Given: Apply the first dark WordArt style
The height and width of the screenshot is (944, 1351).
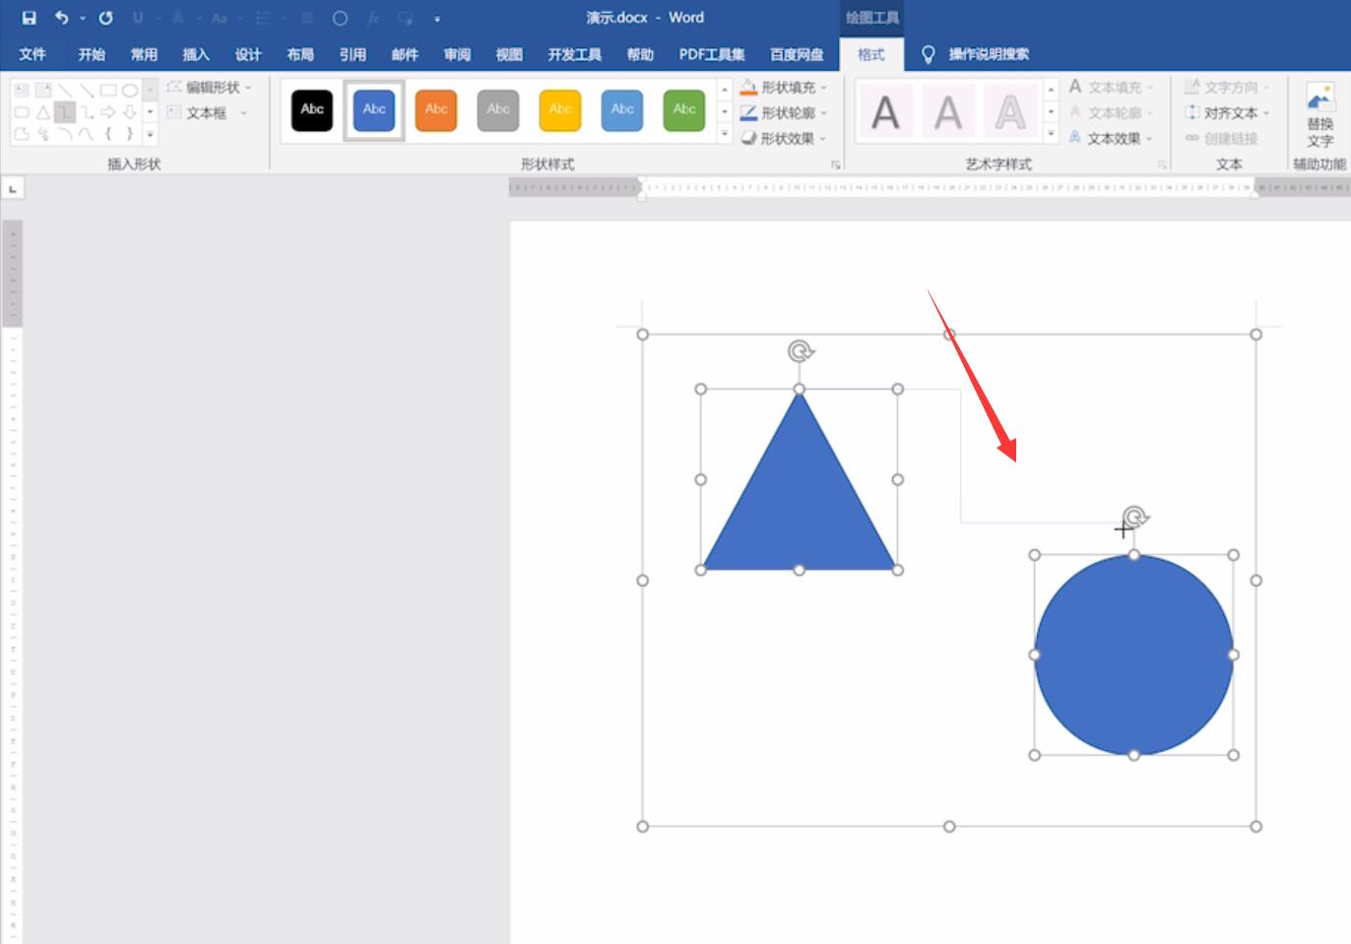Looking at the screenshot, I should pos(885,112).
